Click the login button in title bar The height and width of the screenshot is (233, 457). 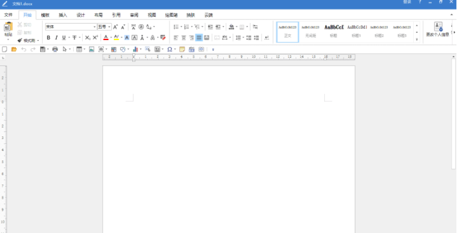point(407,2)
